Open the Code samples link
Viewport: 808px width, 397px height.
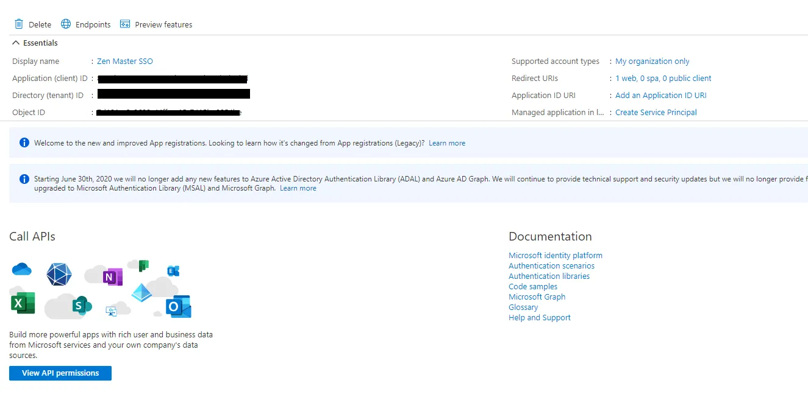click(x=533, y=287)
